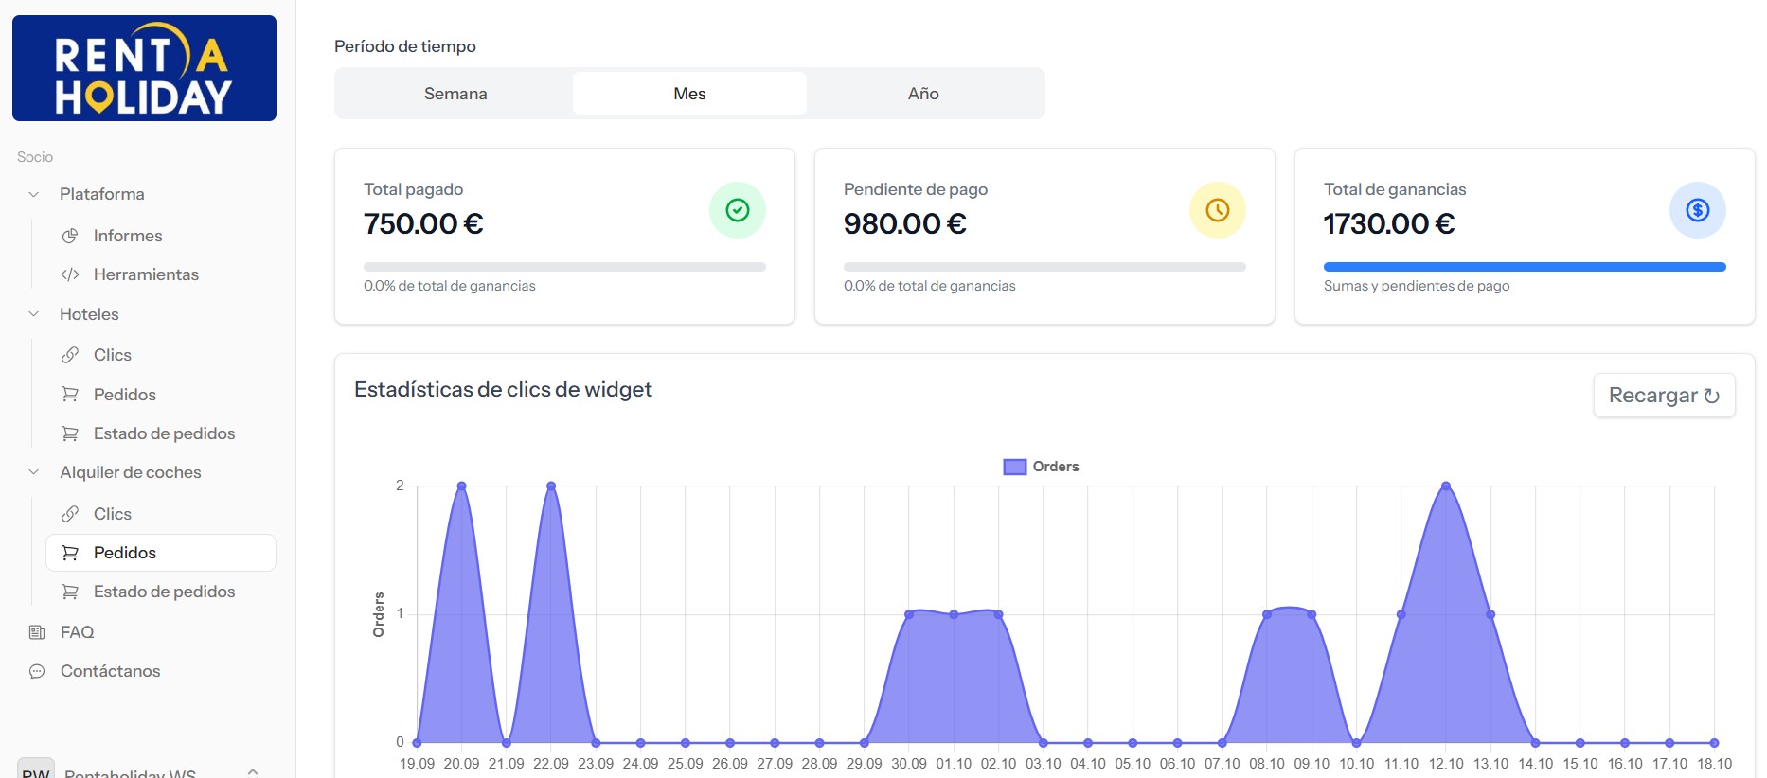1767x778 pixels.
Task: Select the Semana time period
Action: click(x=455, y=94)
